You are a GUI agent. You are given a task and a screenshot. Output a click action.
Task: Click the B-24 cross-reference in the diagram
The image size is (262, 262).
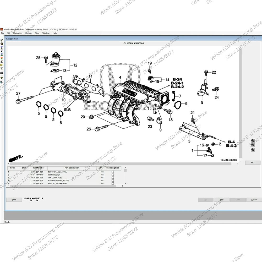coord(177,79)
